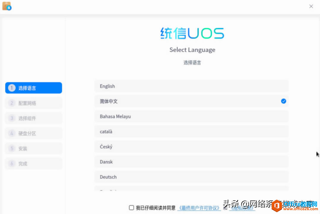
Task: Open the 最终用户许可协议 link
Action: coord(199,208)
